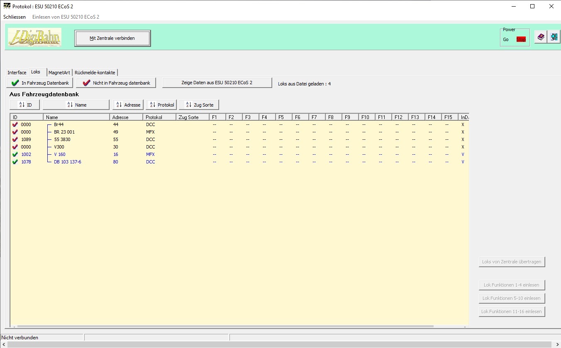Click Nicht verbunden status bar text
The width and height of the screenshot is (561, 348).
[20, 338]
